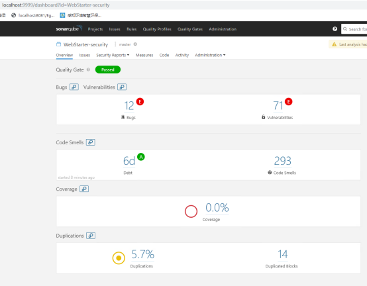The image size is (367, 286).
Task: Click the Last analysis warning banner
Action: point(348,44)
